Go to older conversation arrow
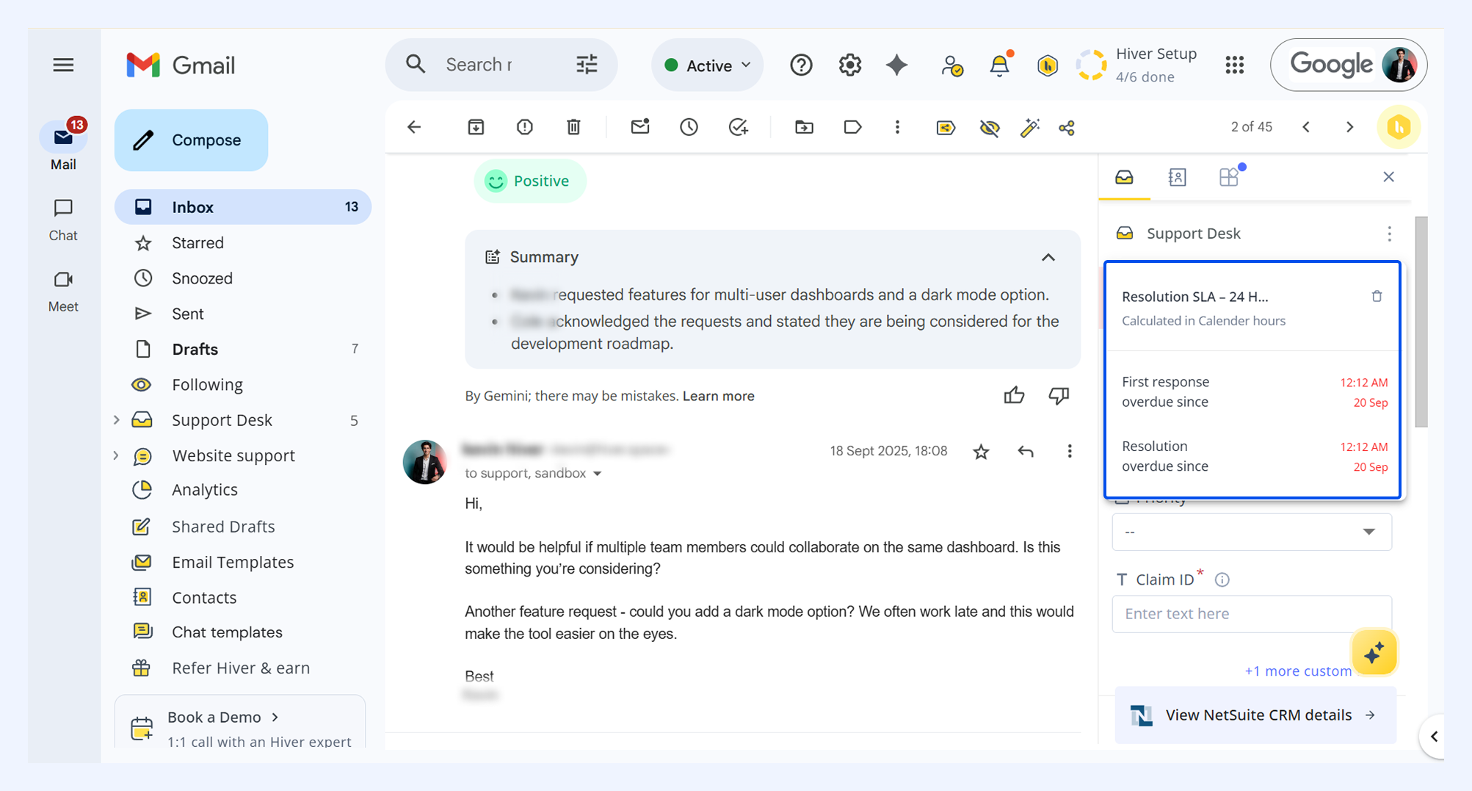 click(1349, 127)
